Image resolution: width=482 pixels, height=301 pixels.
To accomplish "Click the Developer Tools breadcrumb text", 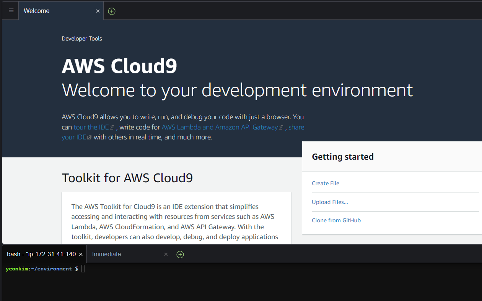I will click(x=82, y=39).
